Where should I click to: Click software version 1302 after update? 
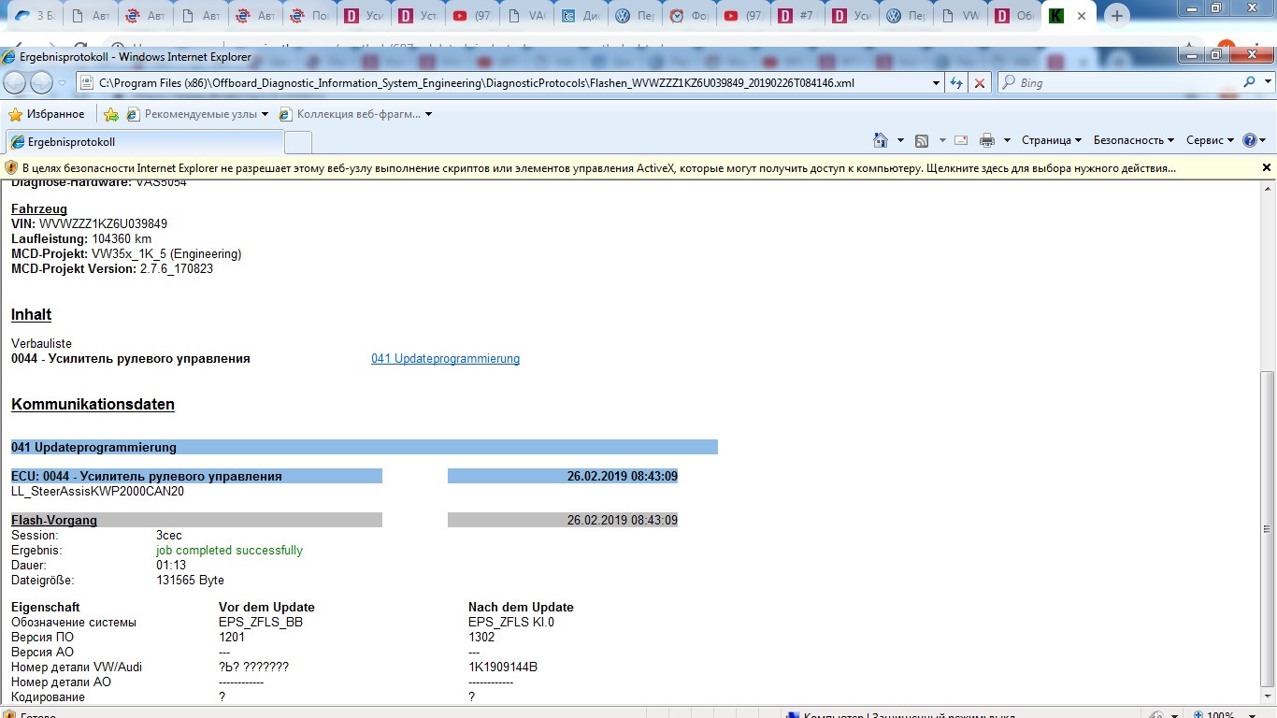481,637
